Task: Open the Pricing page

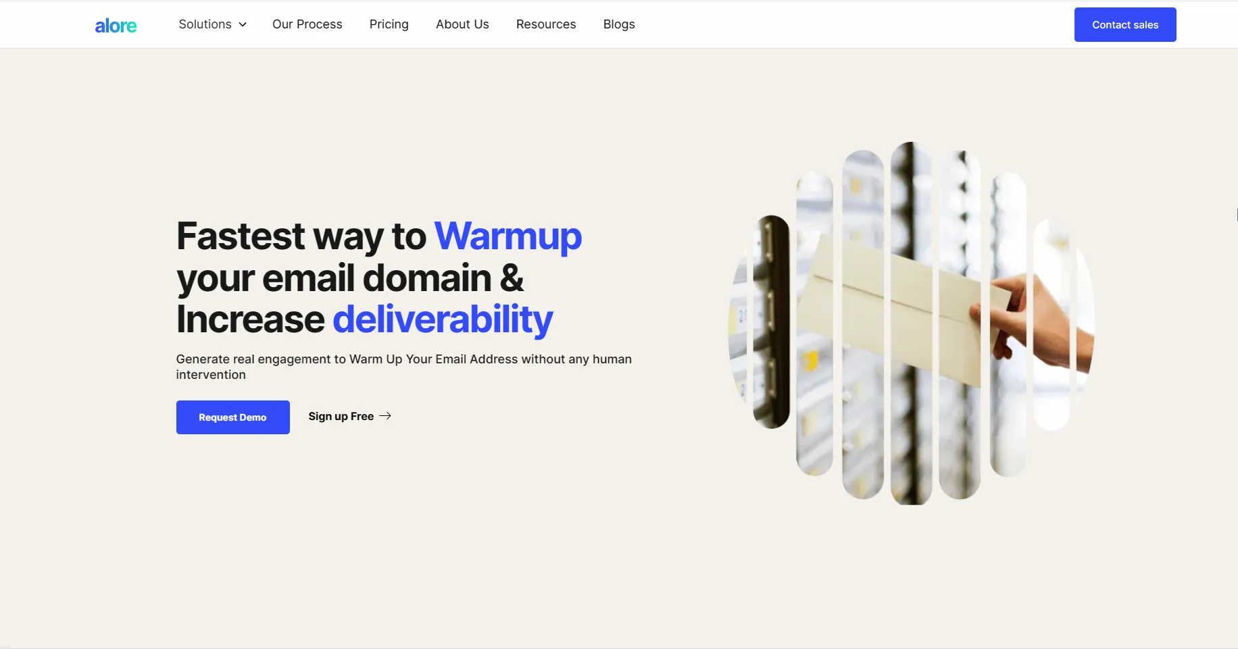Action: (x=389, y=24)
